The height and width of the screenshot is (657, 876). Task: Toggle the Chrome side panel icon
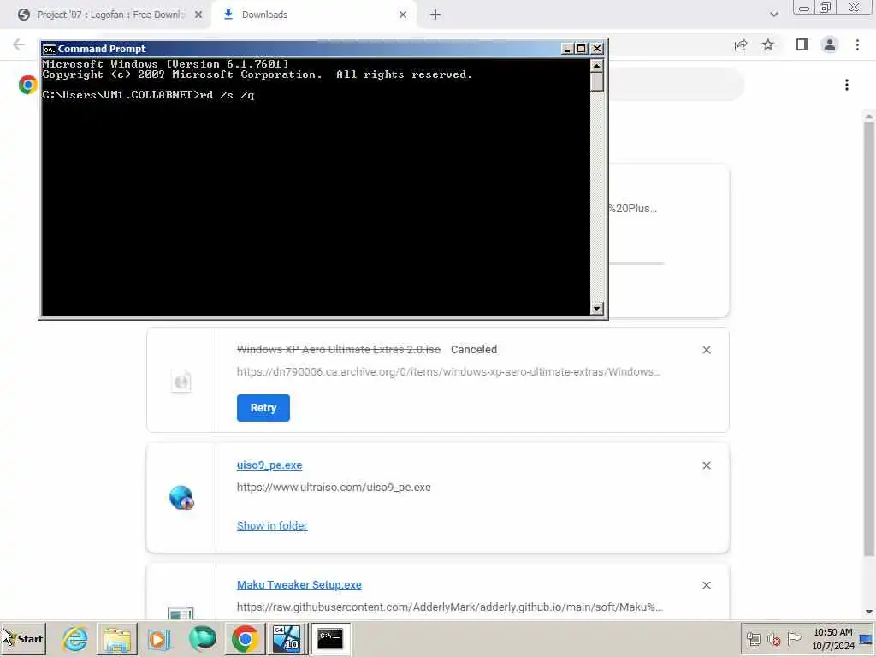(x=802, y=44)
